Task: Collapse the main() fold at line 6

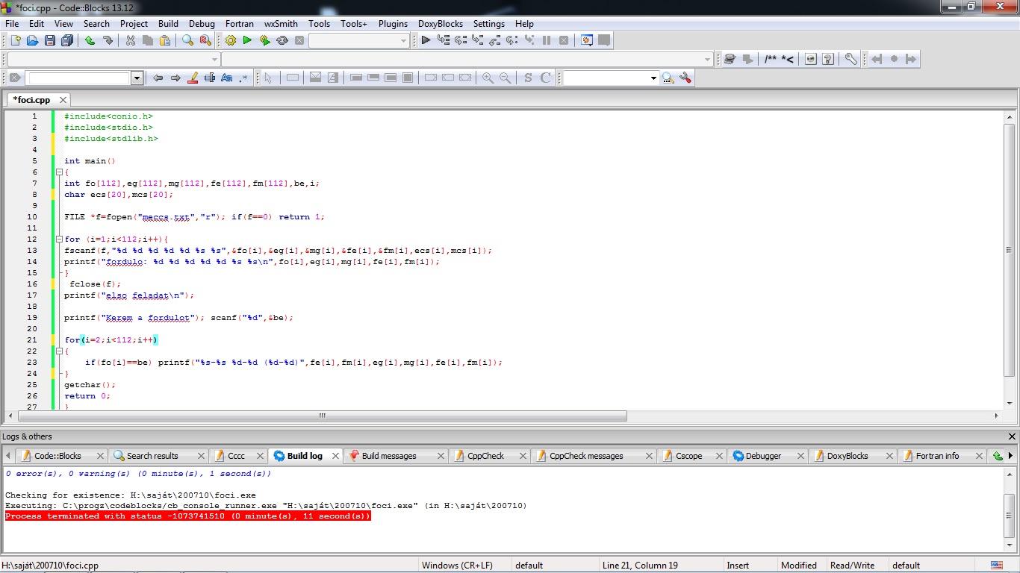Action: tap(58, 172)
